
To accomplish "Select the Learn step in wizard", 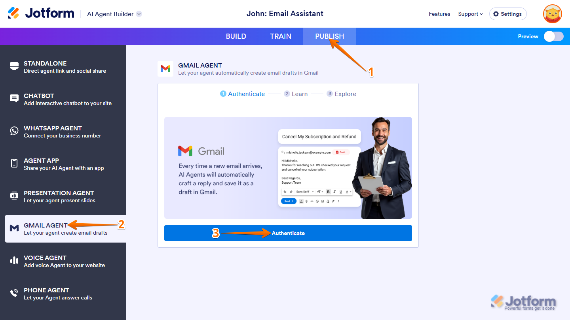I will 296,94.
